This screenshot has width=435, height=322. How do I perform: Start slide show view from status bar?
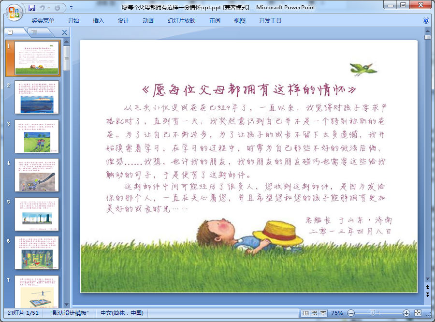tap(323, 313)
